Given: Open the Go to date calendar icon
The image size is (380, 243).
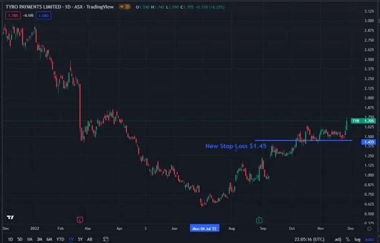Looking at the screenshot, I should [x=106, y=239].
